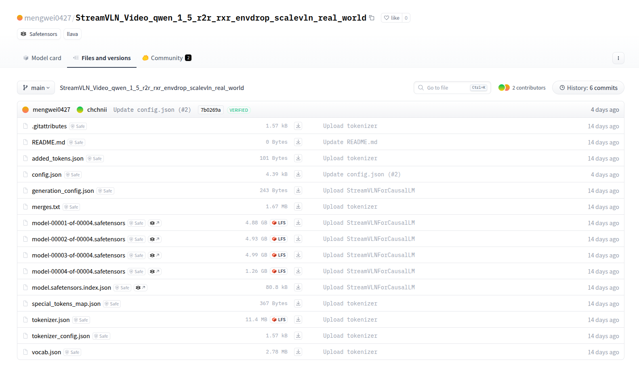Open generation_config.json file link
Screen dimensions: 639x368
(63, 190)
